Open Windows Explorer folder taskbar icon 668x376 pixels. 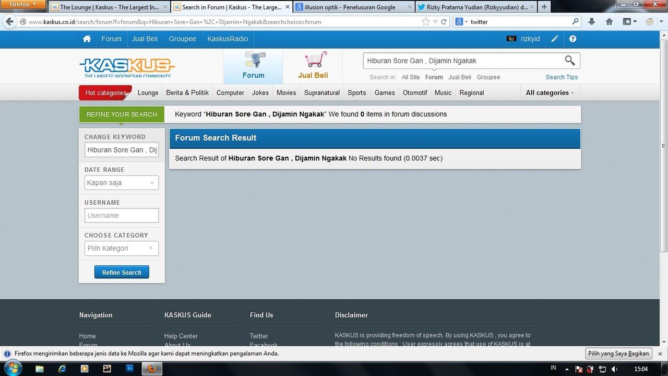click(x=40, y=369)
